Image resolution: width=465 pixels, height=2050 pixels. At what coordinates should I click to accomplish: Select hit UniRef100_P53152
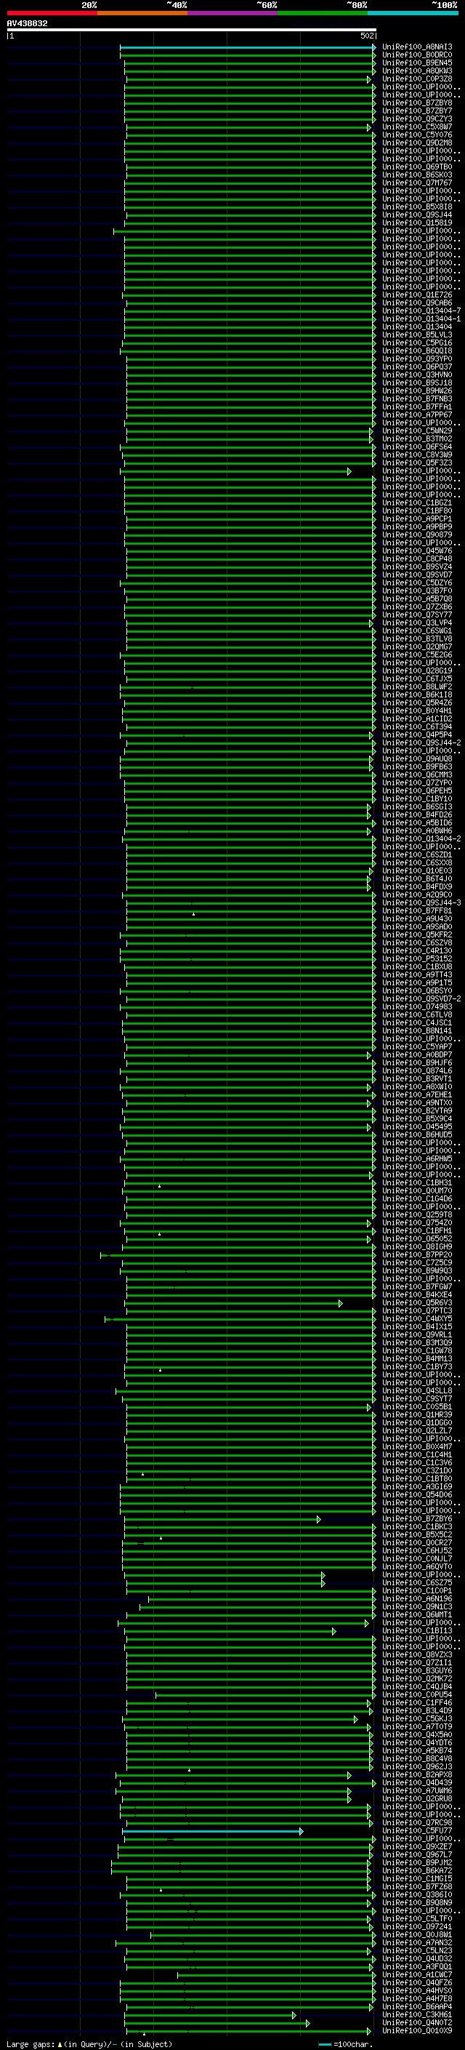point(417,959)
